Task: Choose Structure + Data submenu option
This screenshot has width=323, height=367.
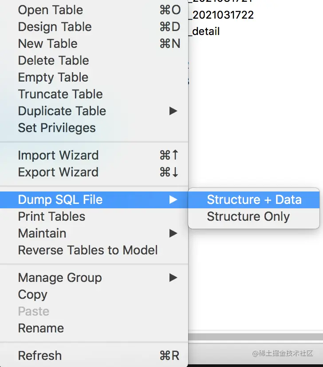Action: coord(254,200)
